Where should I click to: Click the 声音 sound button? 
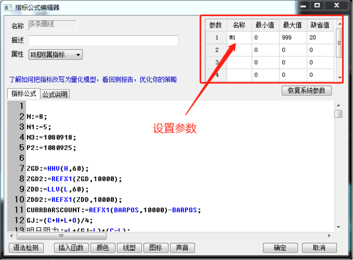coord(182,248)
